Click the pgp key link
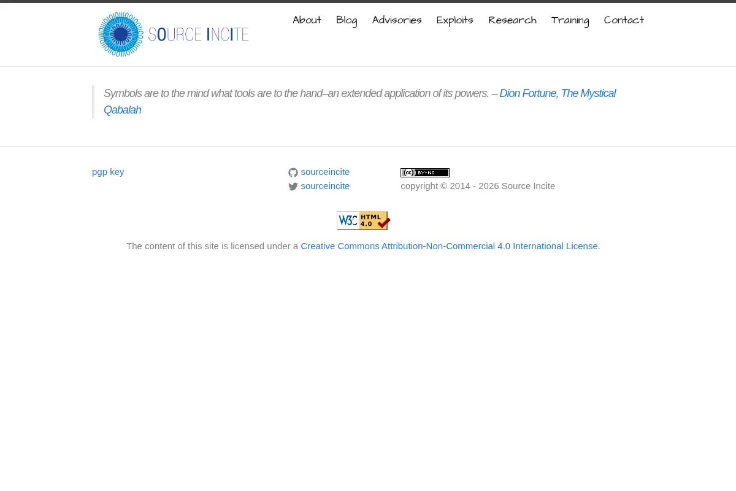Screen dimensions: 736x491 pyautogui.click(x=108, y=172)
